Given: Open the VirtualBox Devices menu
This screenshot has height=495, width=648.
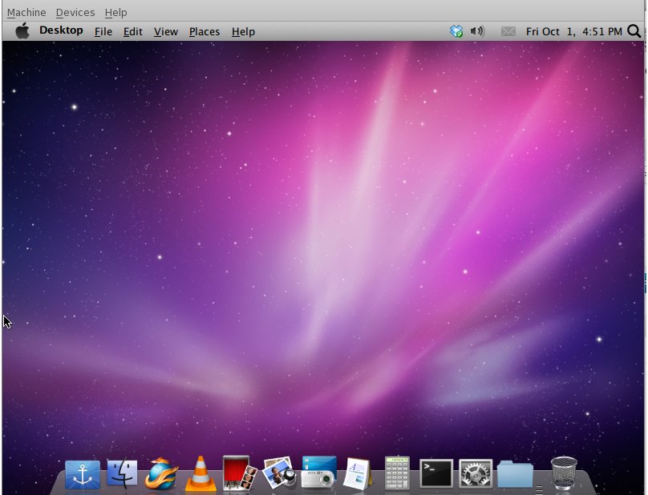Looking at the screenshot, I should coord(75,13).
